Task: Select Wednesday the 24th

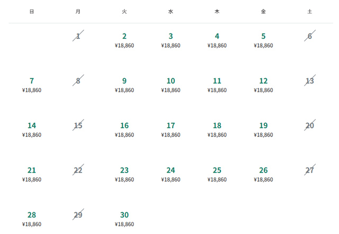Action: [171, 174]
